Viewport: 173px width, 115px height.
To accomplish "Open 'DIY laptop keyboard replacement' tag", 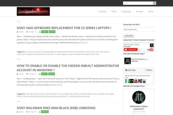I will (54, 52).
